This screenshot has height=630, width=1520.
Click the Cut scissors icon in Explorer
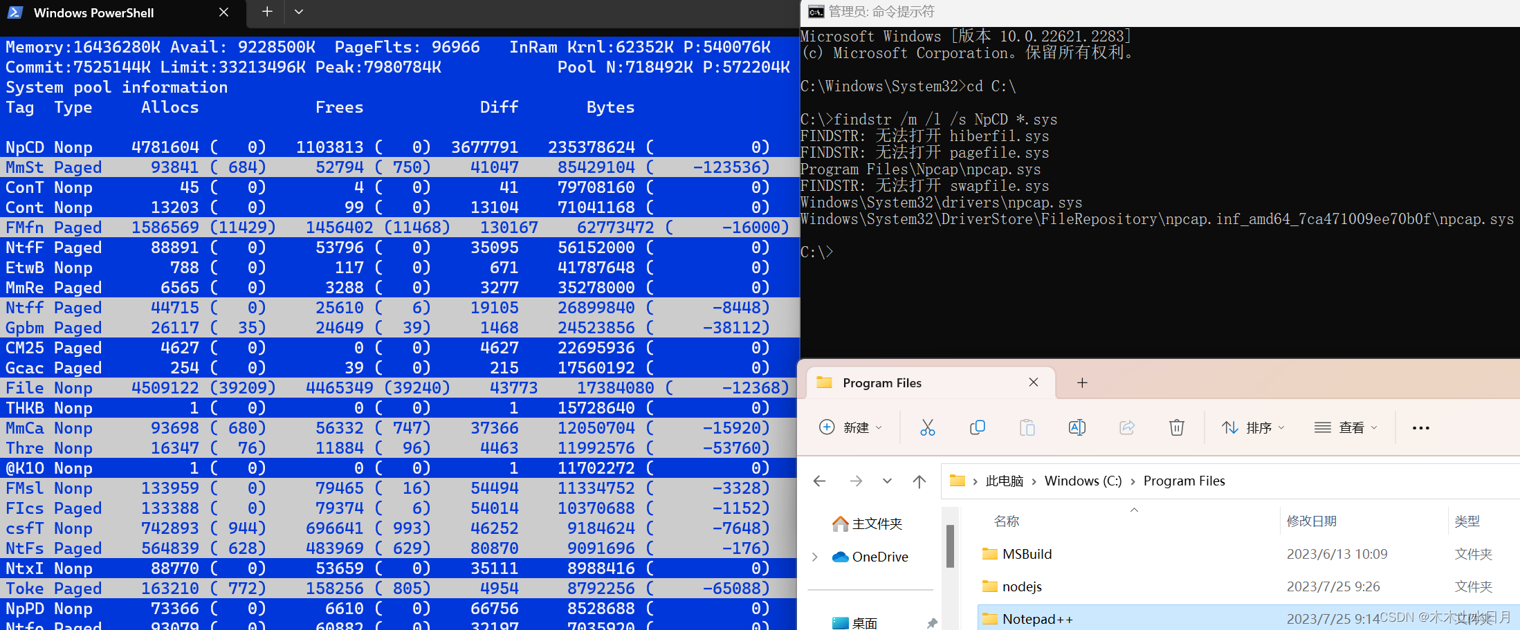(x=928, y=427)
